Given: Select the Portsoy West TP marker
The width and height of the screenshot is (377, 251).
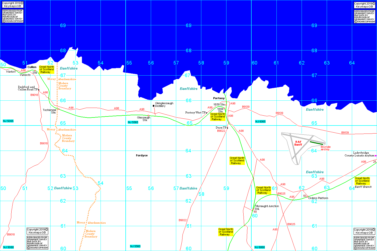Looking at the screenshot, I should click(207, 113).
